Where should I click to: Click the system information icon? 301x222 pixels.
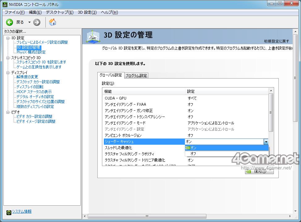[9, 212]
